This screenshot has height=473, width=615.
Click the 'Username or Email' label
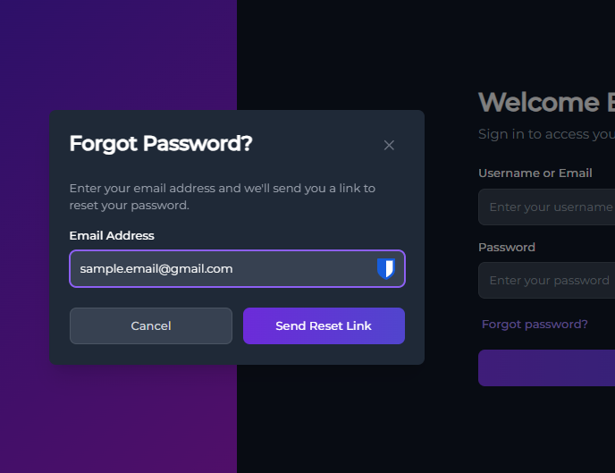point(535,173)
